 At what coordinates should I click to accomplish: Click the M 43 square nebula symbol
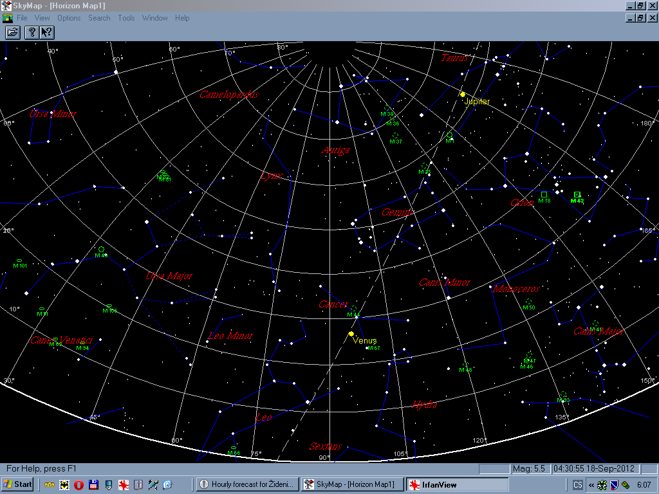point(577,194)
